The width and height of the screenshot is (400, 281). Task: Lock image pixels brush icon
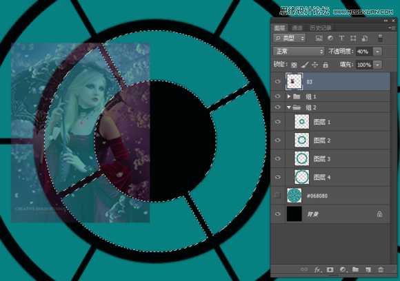[305, 65]
